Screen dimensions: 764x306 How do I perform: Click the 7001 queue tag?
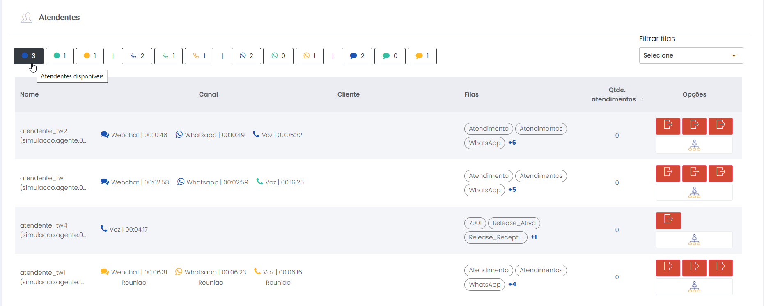pos(475,223)
